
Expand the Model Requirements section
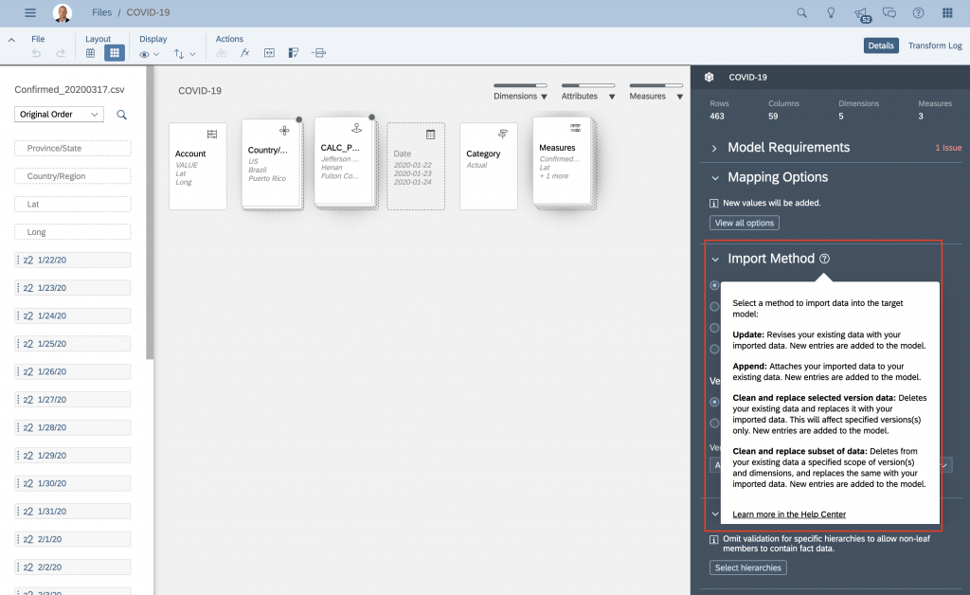click(x=714, y=149)
